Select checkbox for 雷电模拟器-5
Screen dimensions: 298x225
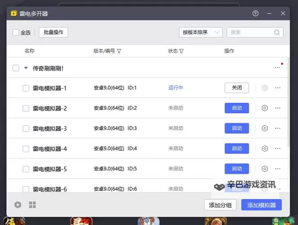pyautogui.click(x=26, y=169)
